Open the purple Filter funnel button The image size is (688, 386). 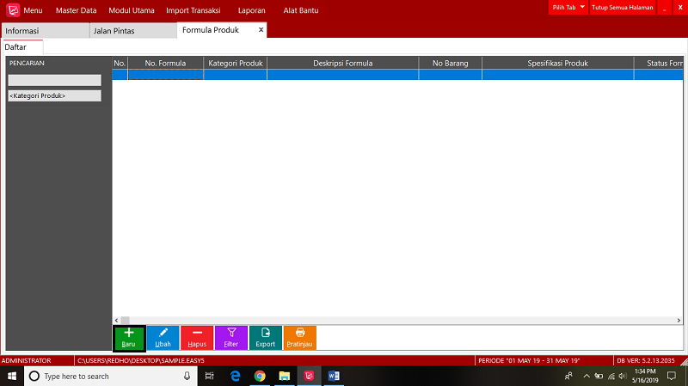coord(231,337)
